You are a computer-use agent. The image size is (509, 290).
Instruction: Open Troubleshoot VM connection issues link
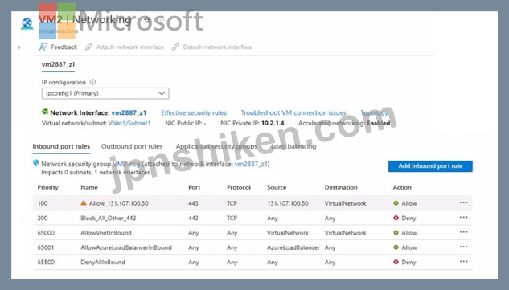click(293, 113)
